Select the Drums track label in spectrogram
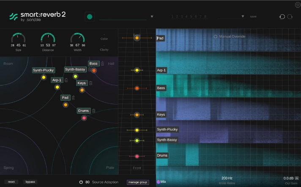 coord(162,155)
